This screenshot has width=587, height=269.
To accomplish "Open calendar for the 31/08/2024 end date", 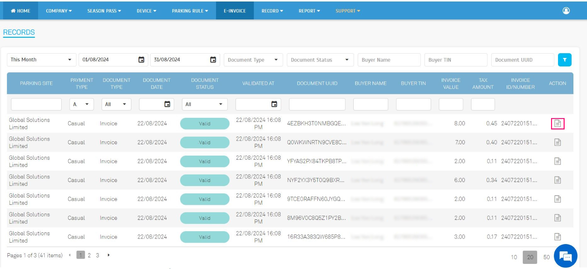I will point(213,60).
